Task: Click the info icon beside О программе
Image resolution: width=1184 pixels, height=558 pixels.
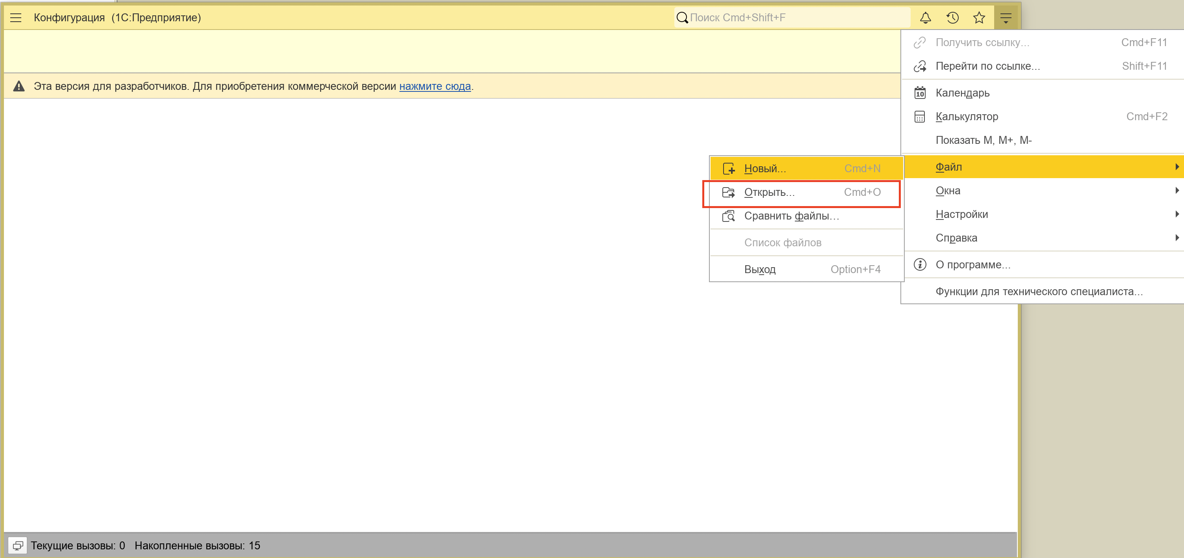Action: tap(920, 264)
